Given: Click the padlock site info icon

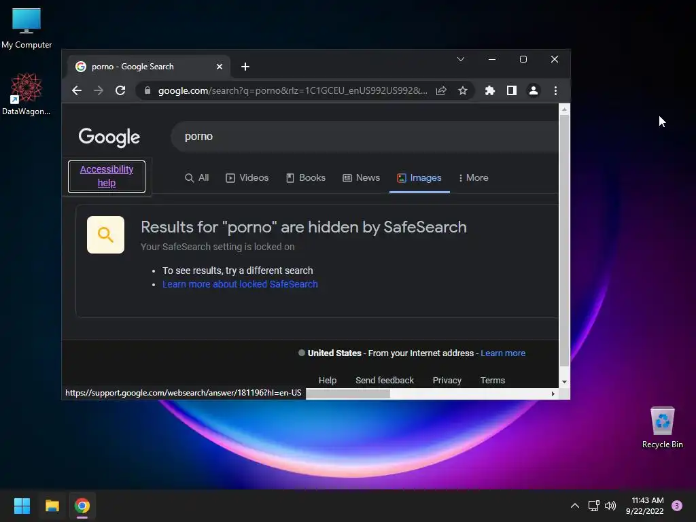Looking at the screenshot, I should coord(147,90).
